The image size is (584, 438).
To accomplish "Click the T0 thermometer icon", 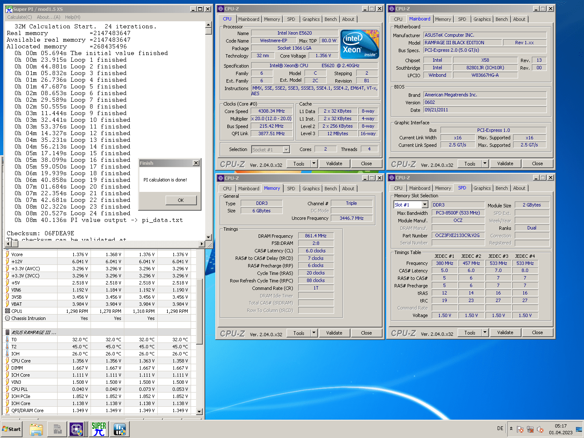I will (8, 340).
